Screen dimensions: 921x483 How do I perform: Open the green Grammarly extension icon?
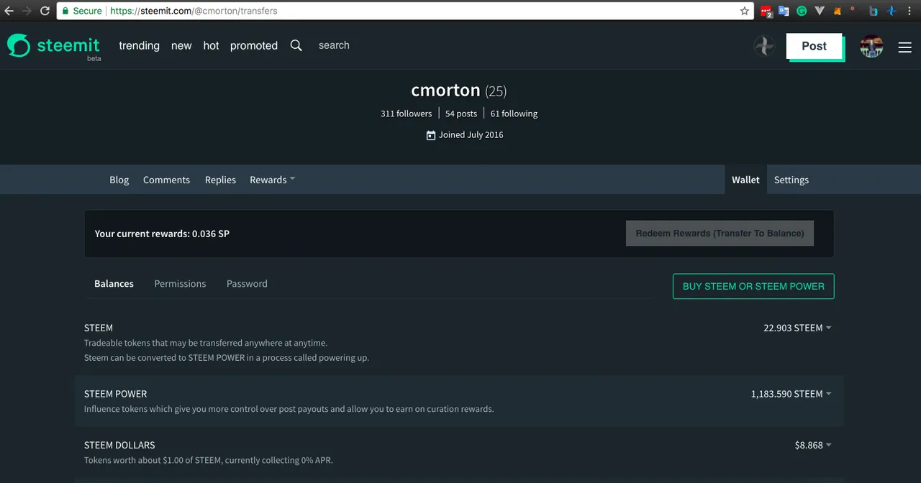[x=801, y=11]
